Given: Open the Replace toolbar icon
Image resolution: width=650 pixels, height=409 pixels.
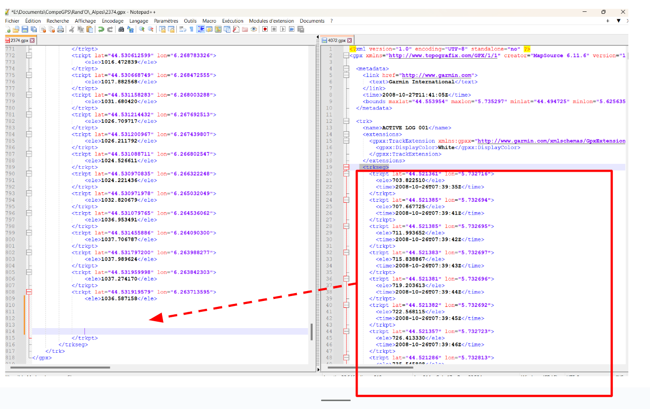Looking at the screenshot, I should (x=130, y=29).
